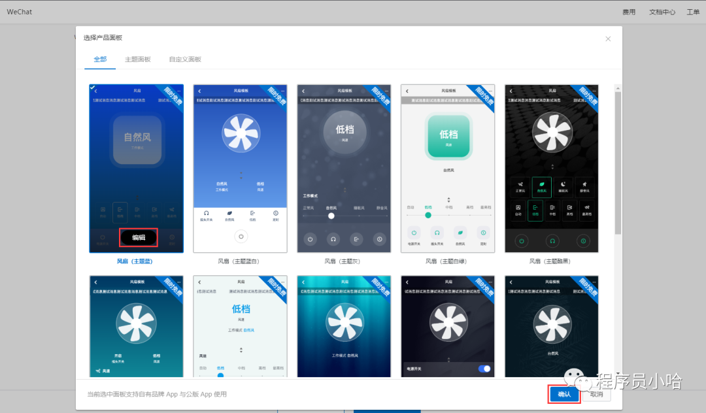
Task: Toggle the 电源开关 switch in dark panel preview
Action: tap(484, 369)
